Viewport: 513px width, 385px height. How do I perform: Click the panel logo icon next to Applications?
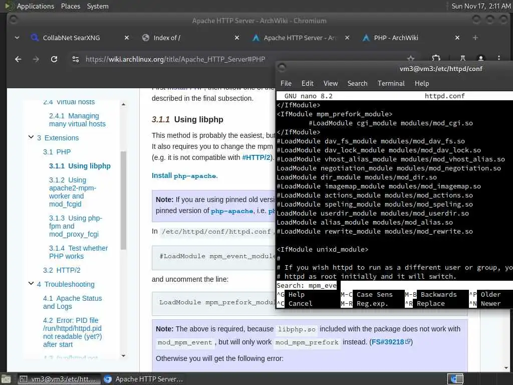[x=9, y=6]
